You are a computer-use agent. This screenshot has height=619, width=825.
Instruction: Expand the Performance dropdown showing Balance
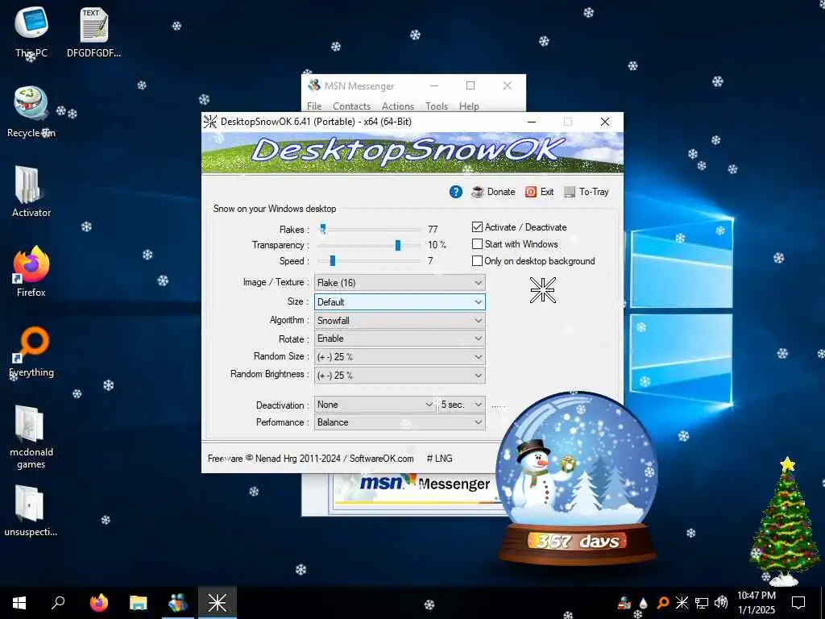click(400, 422)
